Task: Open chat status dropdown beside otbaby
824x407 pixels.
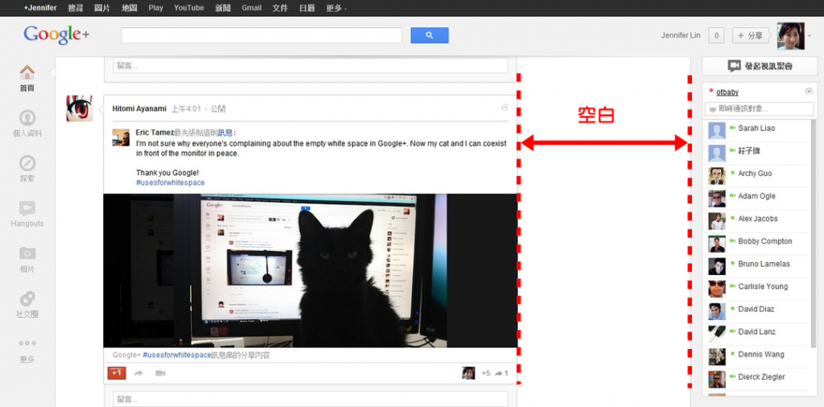Action: (x=809, y=92)
